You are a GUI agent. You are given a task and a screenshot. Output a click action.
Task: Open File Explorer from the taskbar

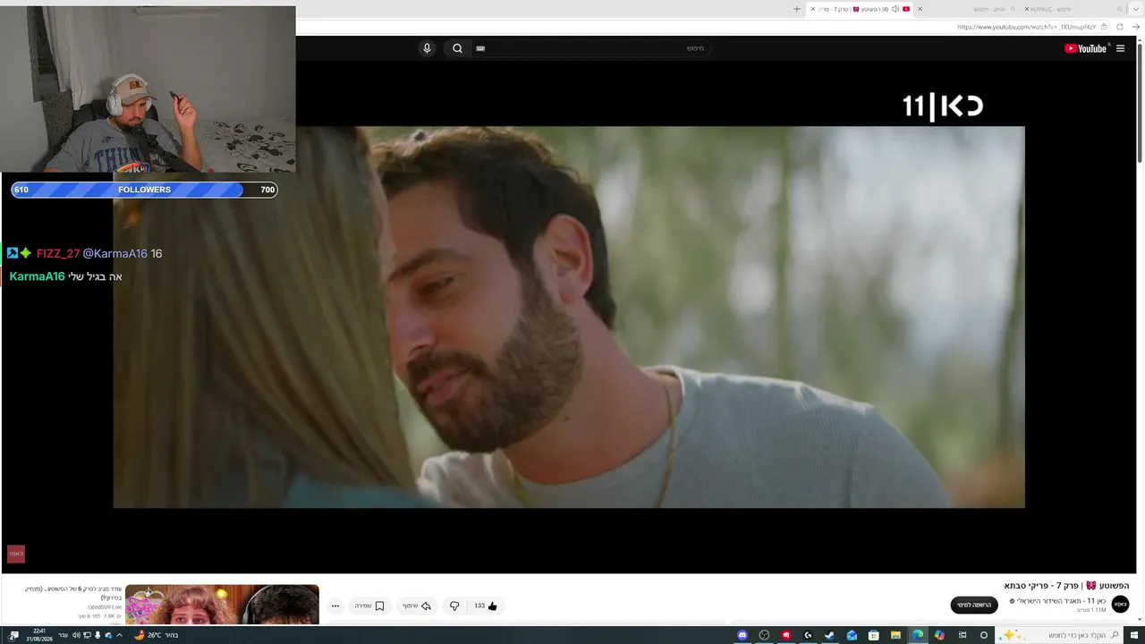click(895, 635)
